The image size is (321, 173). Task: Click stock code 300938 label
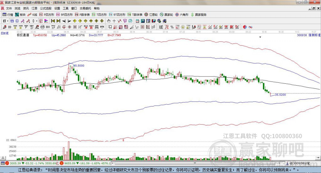click(x=302, y=35)
